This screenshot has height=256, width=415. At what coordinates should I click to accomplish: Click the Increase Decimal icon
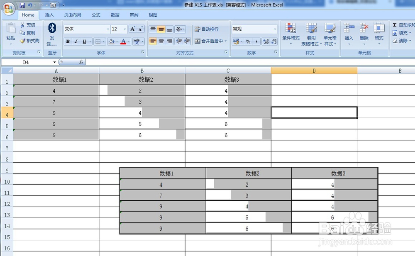tap(265, 41)
